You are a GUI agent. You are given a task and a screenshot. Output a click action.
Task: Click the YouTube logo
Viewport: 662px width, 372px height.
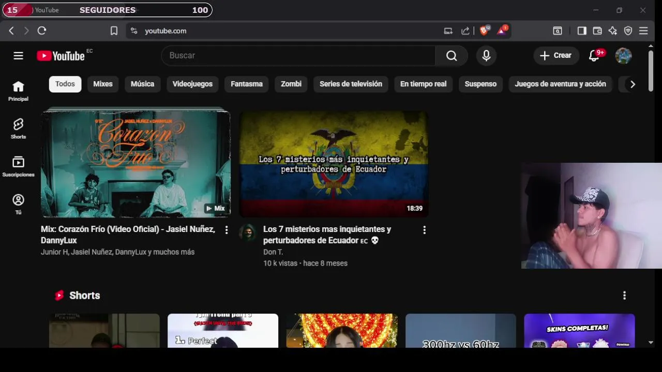click(61, 56)
